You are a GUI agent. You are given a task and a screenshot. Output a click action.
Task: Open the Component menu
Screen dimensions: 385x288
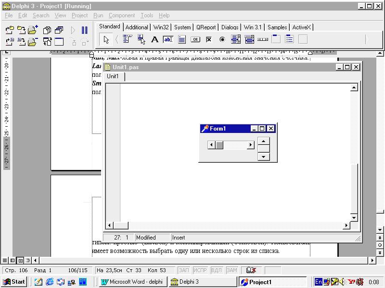click(x=122, y=15)
